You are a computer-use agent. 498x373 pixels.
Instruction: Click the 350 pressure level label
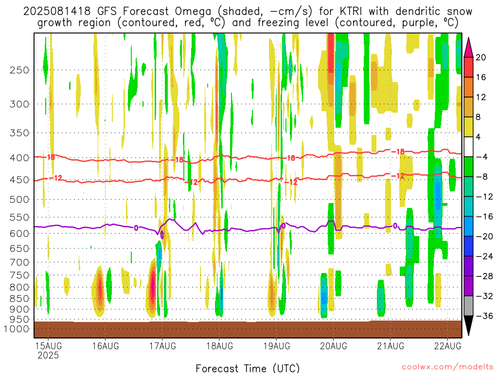19,133
